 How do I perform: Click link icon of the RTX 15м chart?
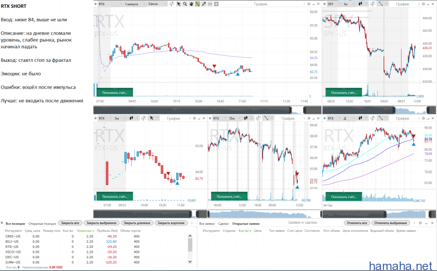click(210, 118)
